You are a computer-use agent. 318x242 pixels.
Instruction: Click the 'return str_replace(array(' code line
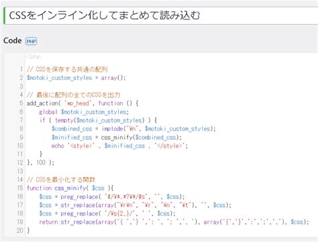174,222
